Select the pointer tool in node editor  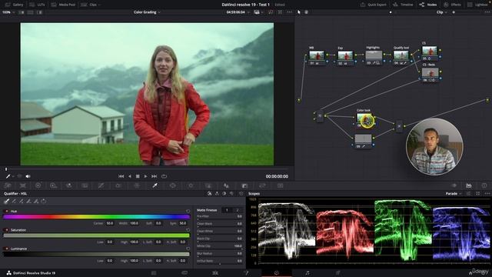tap(299, 12)
